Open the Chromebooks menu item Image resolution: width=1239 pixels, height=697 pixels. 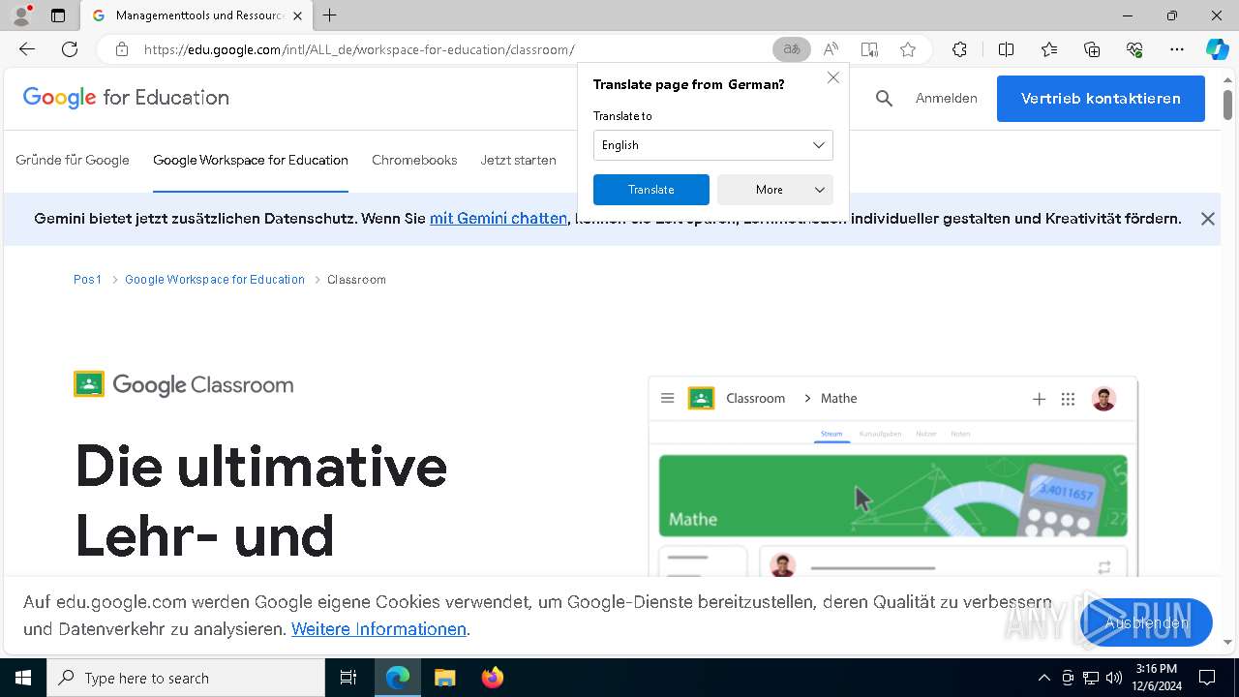coord(414,160)
